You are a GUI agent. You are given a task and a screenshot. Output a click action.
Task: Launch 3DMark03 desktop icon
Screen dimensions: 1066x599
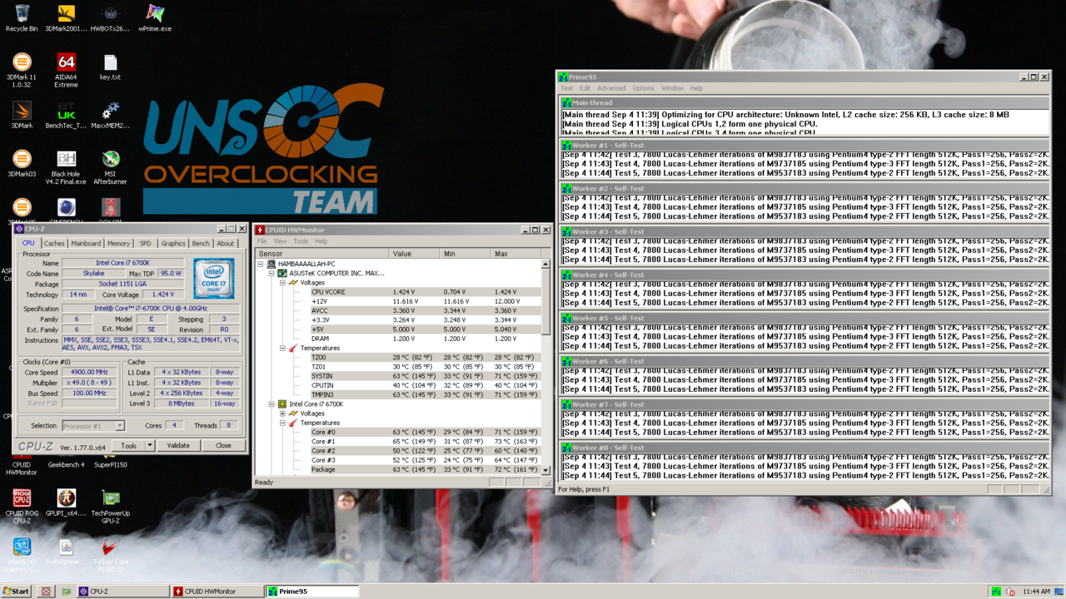coord(22,163)
